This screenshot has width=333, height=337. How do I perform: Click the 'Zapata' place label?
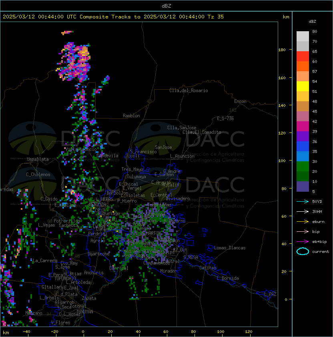pos(89,298)
